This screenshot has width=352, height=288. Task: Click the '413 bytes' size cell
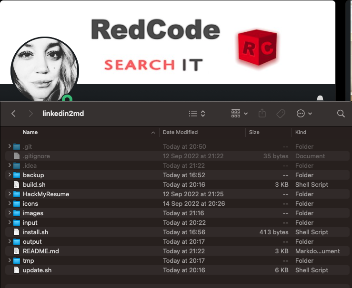(x=274, y=232)
